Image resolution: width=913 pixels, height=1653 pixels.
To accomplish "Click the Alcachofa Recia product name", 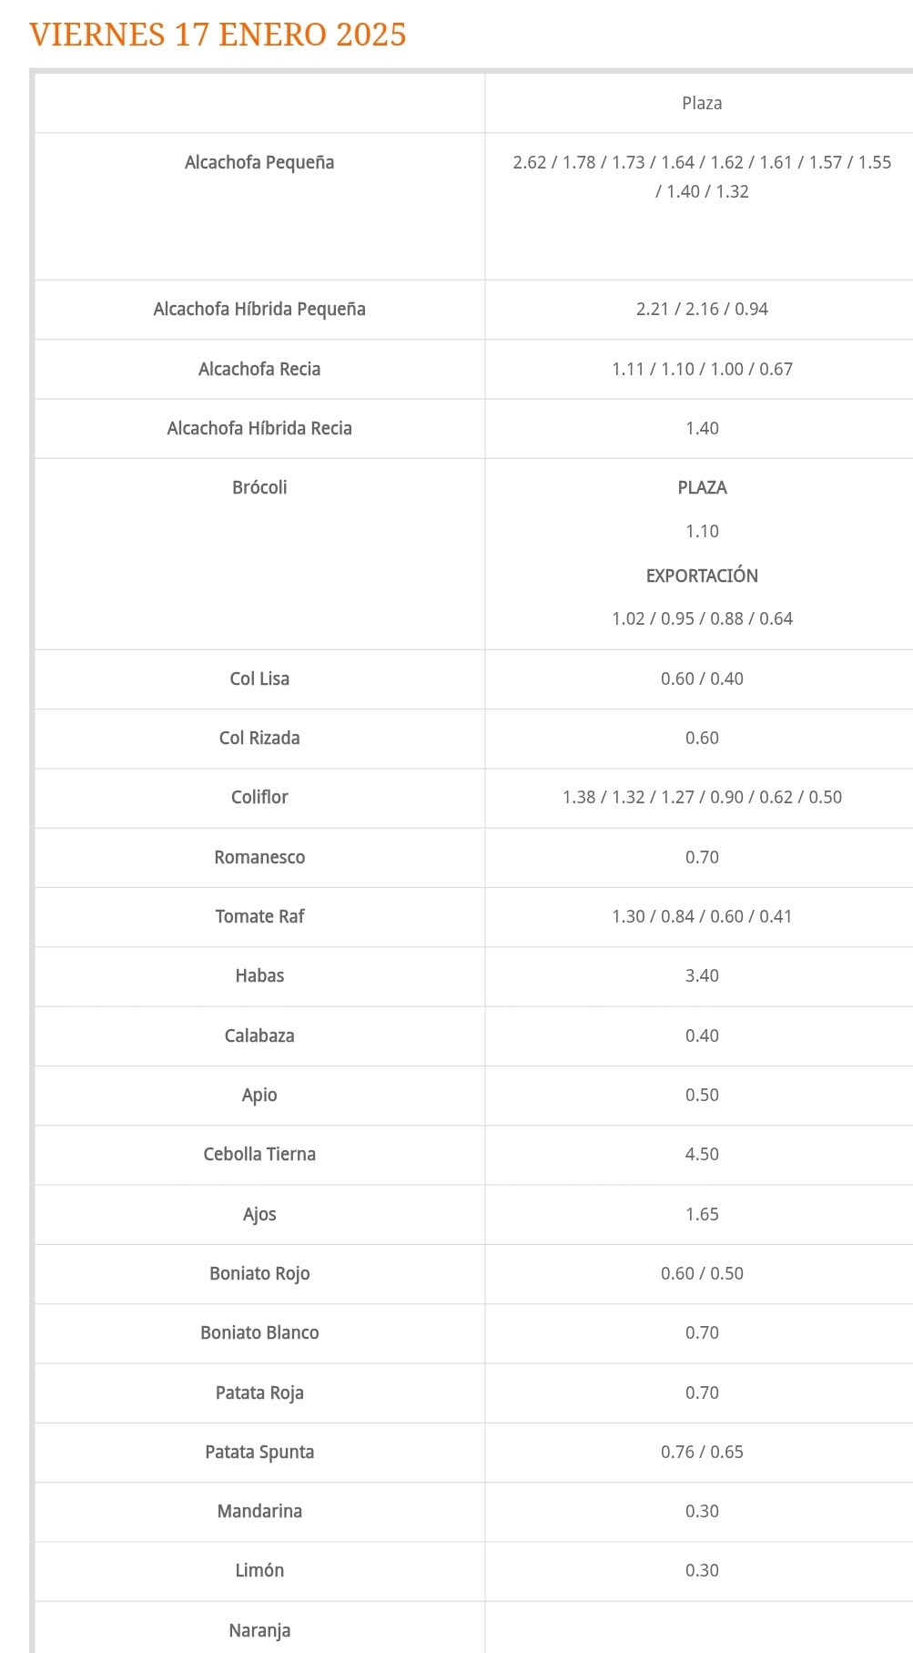I will [x=259, y=369].
